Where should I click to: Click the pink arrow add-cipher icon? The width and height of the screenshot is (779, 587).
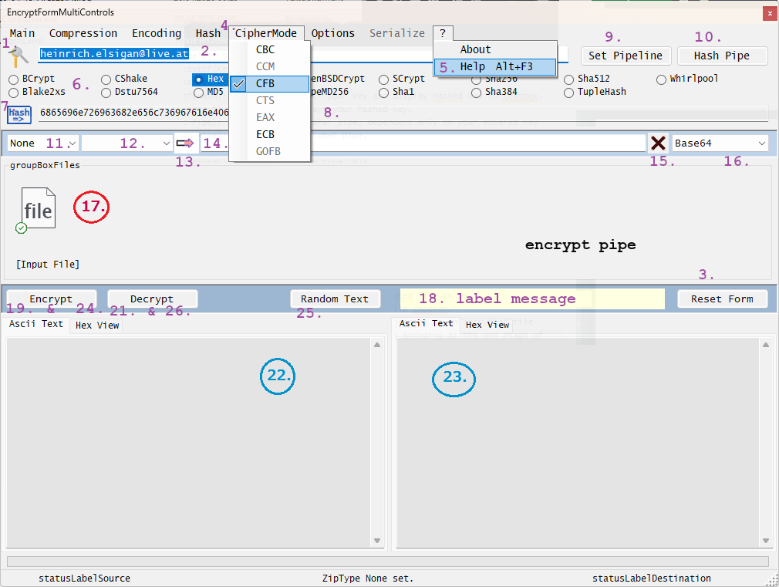tap(185, 143)
